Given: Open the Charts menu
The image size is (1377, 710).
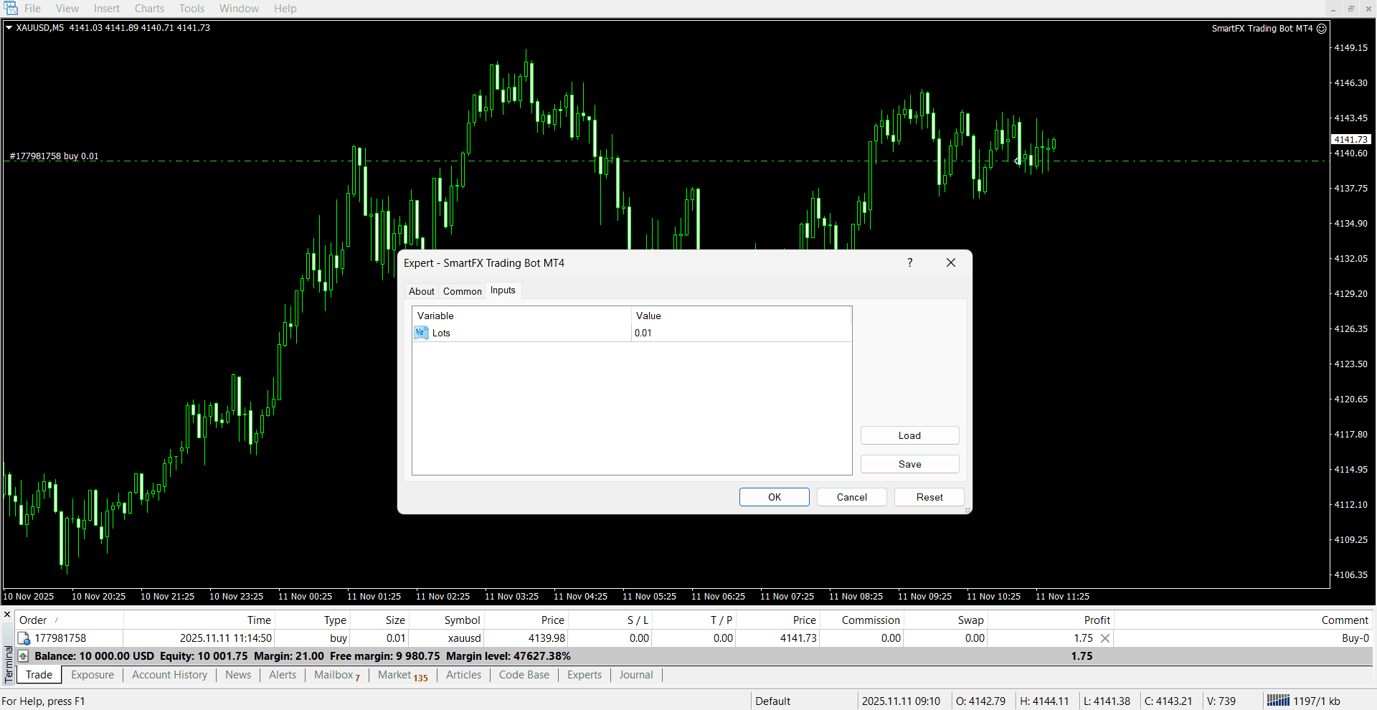Looking at the screenshot, I should [149, 9].
